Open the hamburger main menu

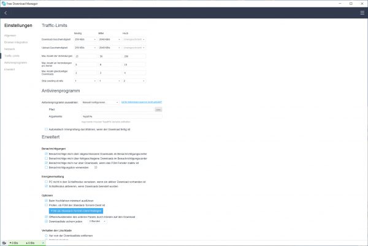(x=362, y=13)
